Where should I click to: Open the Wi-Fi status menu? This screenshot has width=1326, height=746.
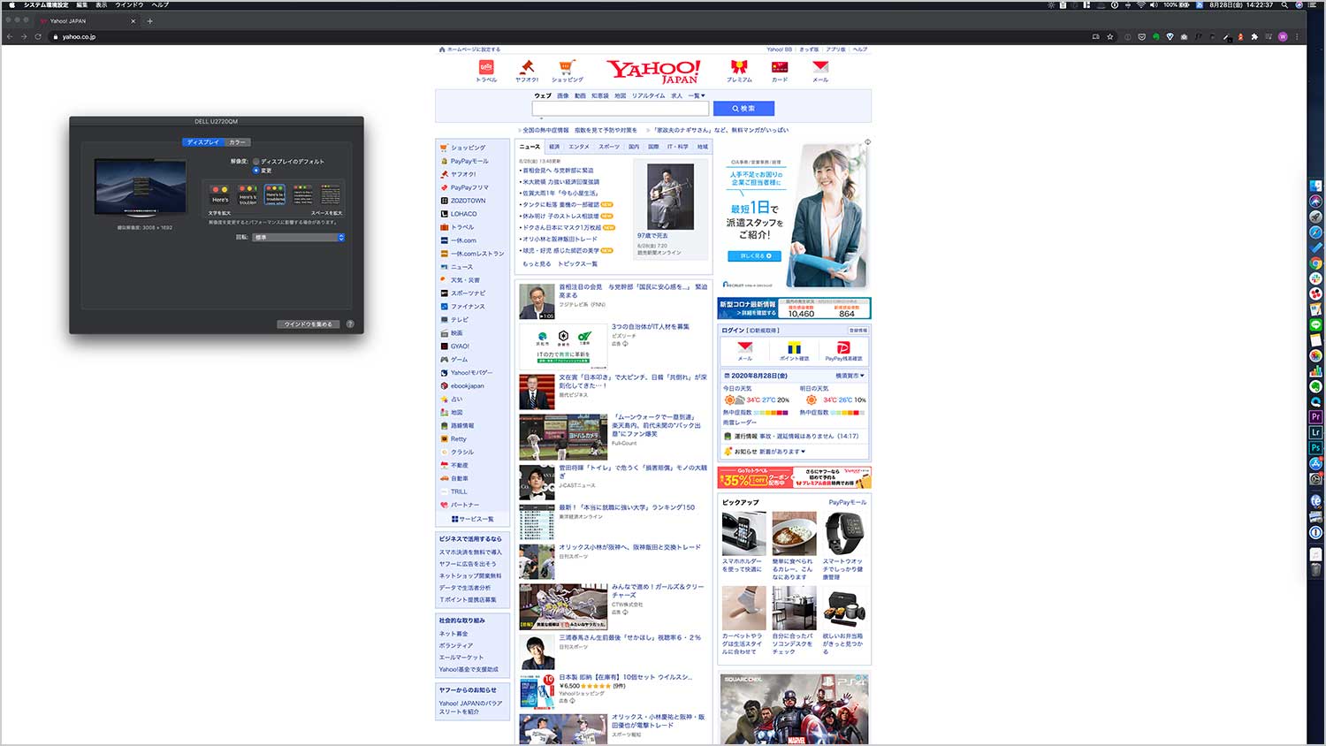pos(1141,4)
